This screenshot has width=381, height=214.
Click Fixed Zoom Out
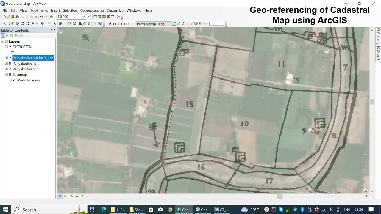click(x=27, y=23)
